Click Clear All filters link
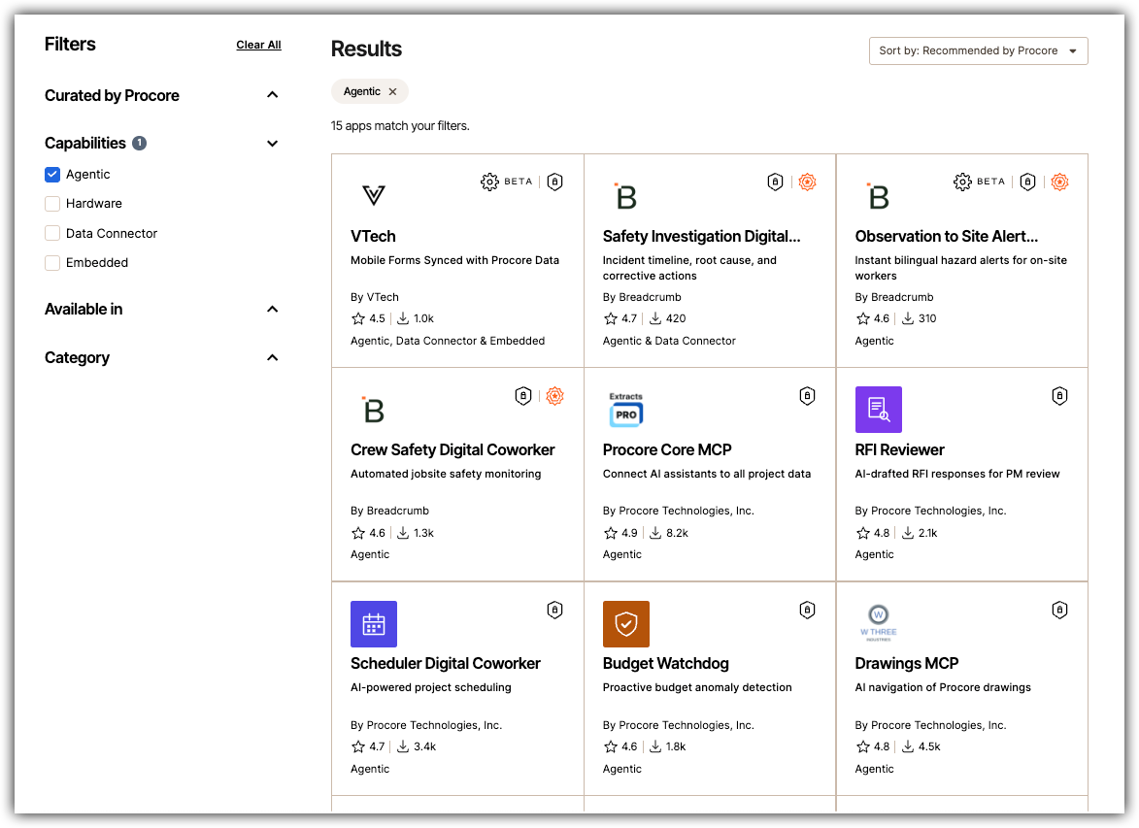Viewport: 1139px width, 828px height. click(x=258, y=45)
